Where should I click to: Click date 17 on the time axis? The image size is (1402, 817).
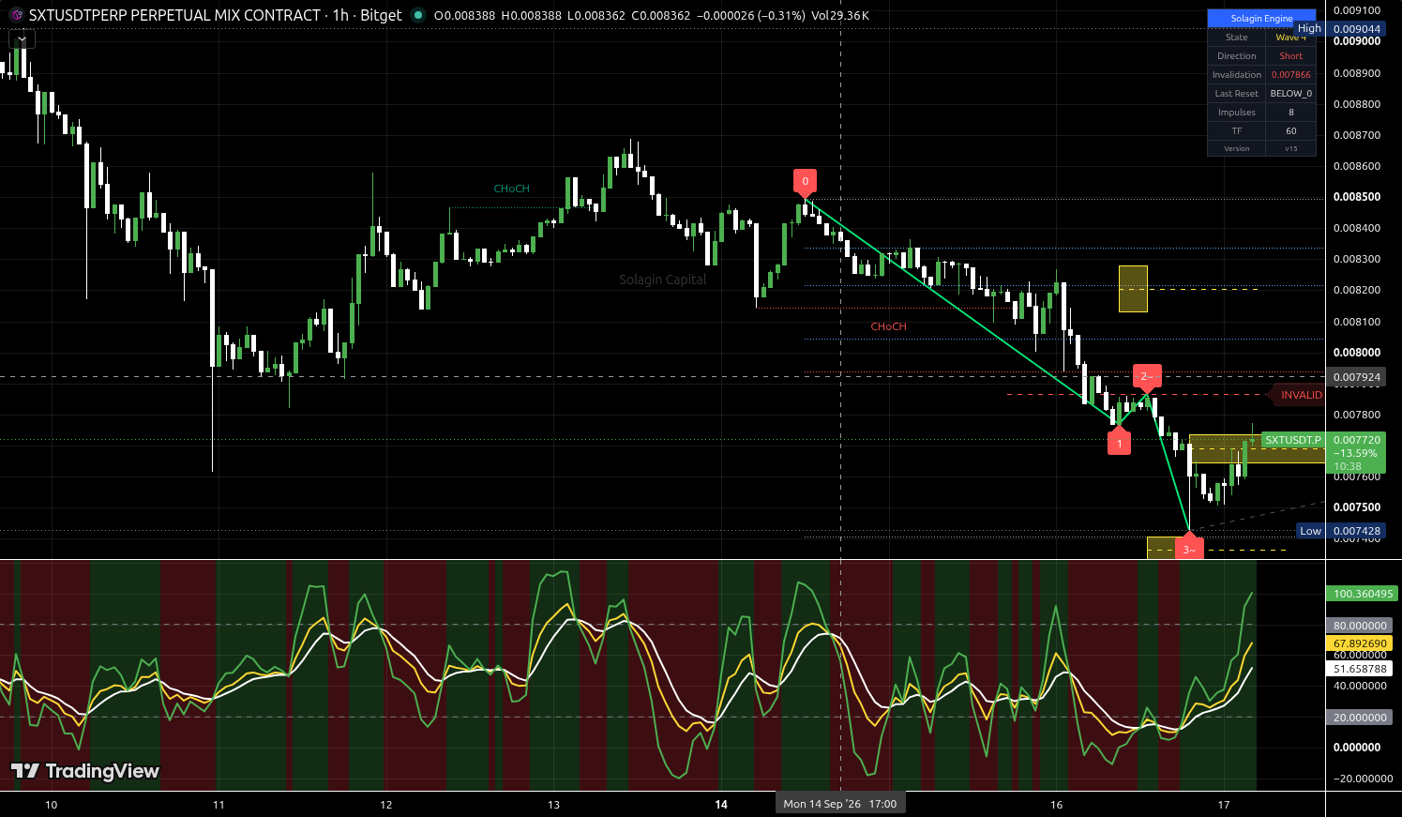1224,805
